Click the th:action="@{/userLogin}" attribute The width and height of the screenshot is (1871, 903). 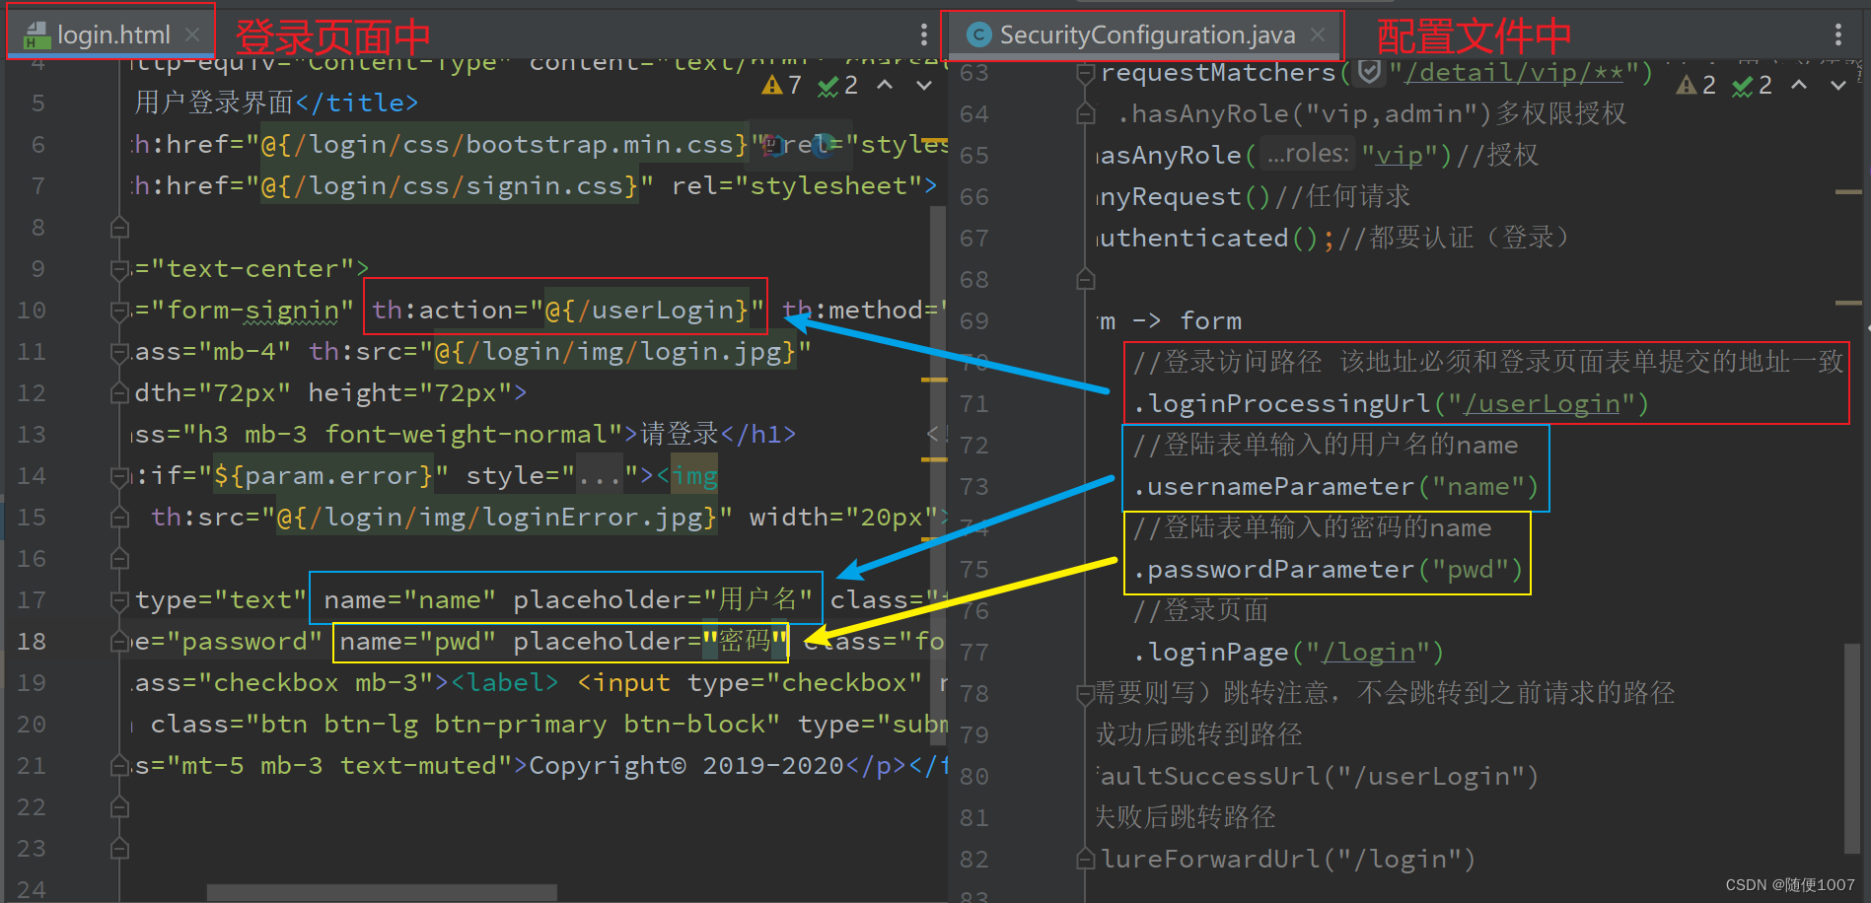point(568,311)
